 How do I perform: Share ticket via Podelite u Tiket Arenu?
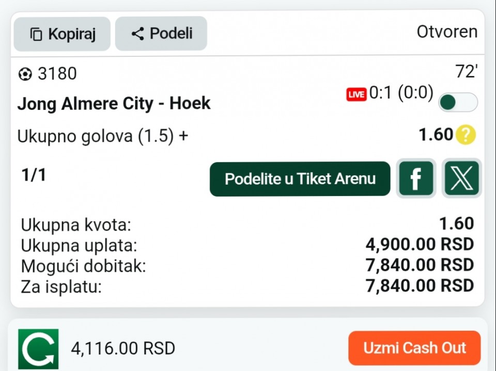(300, 179)
